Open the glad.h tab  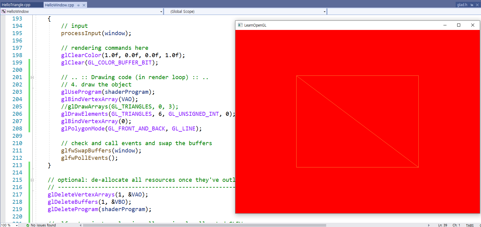pos(462,5)
